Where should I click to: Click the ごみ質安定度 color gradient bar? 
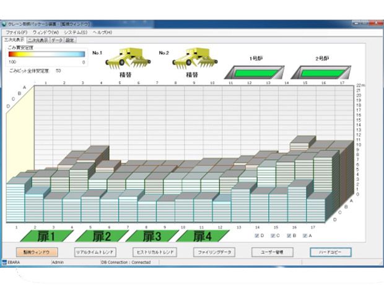pyautogui.click(x=46, y=54)
